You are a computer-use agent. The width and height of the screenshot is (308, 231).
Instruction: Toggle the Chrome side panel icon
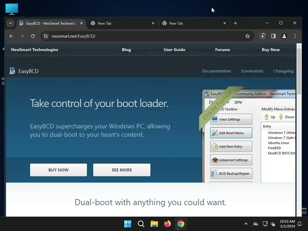pyautogui.click(x=273, y=36)
